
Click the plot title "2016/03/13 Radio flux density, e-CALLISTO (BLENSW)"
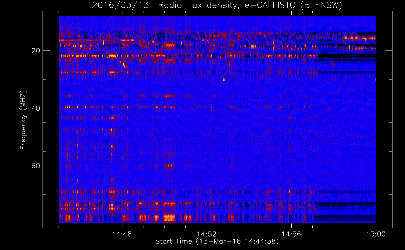pyautogui.click(x=217, y=5)
